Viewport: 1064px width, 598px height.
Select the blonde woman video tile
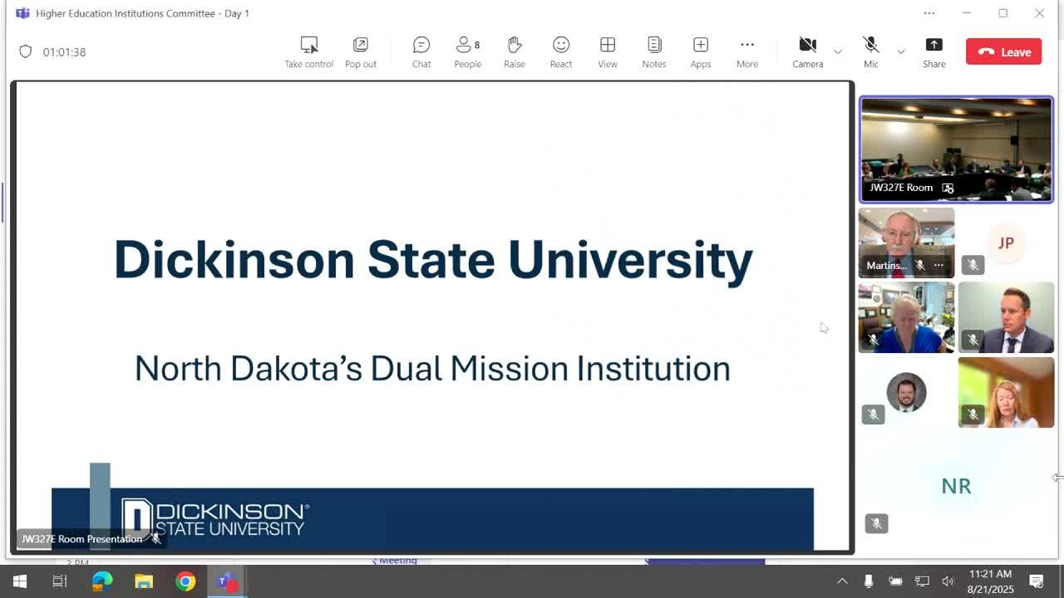tap(1006, 392)
